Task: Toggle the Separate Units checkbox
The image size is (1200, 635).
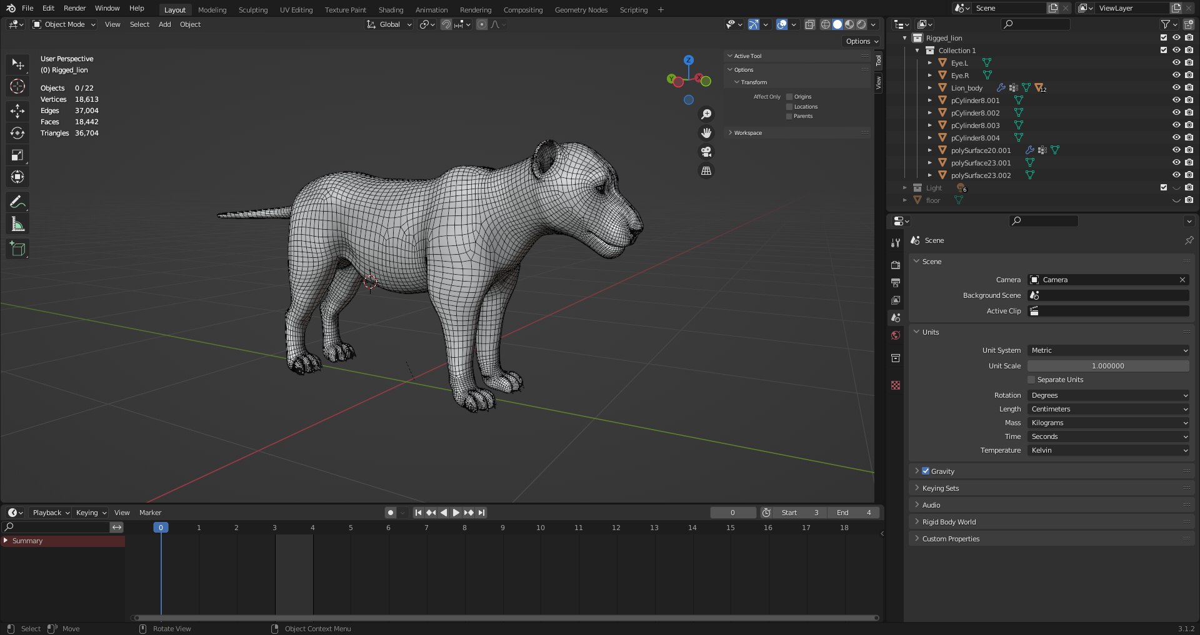Action: pos(1031,380)
